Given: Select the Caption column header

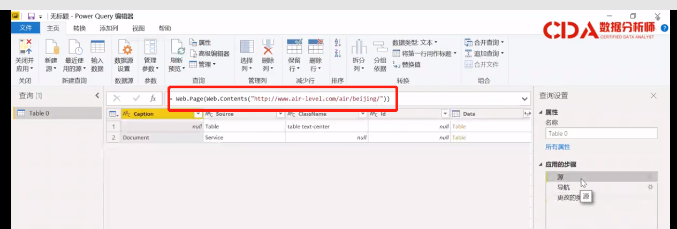Looking at the screenshot, I should (162, 114).
